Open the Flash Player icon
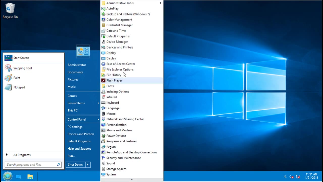Screen dimensions: 323x182 [x=103, y=80]
